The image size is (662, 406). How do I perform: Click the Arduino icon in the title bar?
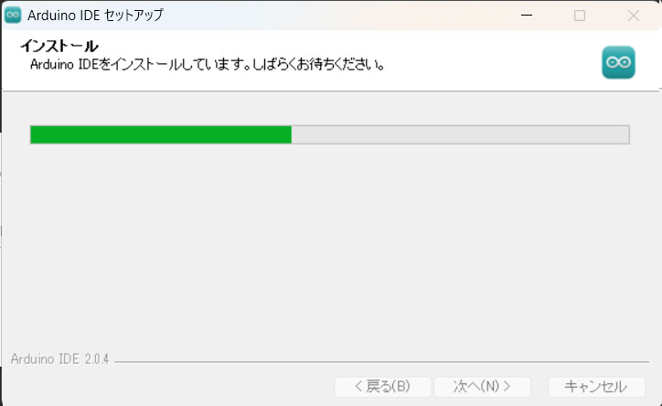pyautogui.click(x=13, y=16)
